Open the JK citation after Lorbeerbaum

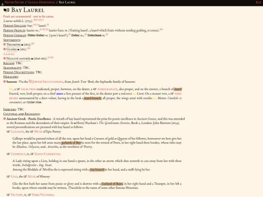[x=107, y=34]
